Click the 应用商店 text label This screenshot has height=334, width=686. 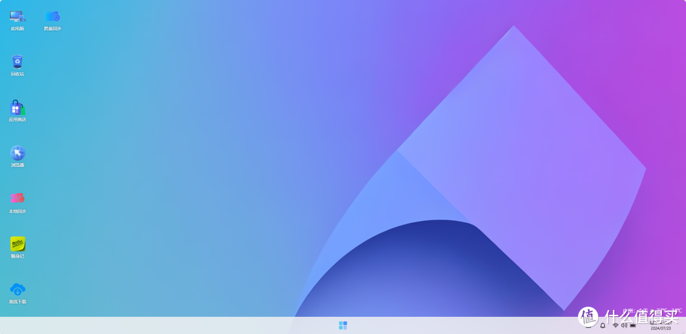tap(17, 119)
